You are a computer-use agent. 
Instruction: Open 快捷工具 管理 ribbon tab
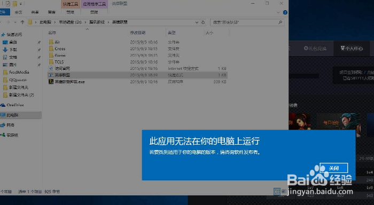pos(71,12)
